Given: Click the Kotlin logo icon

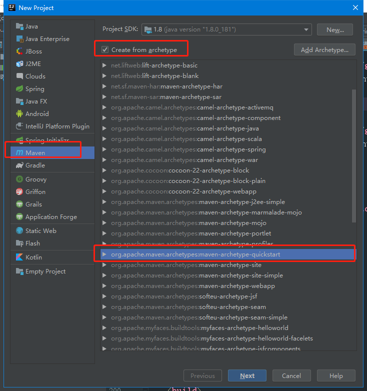Looking at the screenshot, I should pyautogui.click(x=19, y=257).
